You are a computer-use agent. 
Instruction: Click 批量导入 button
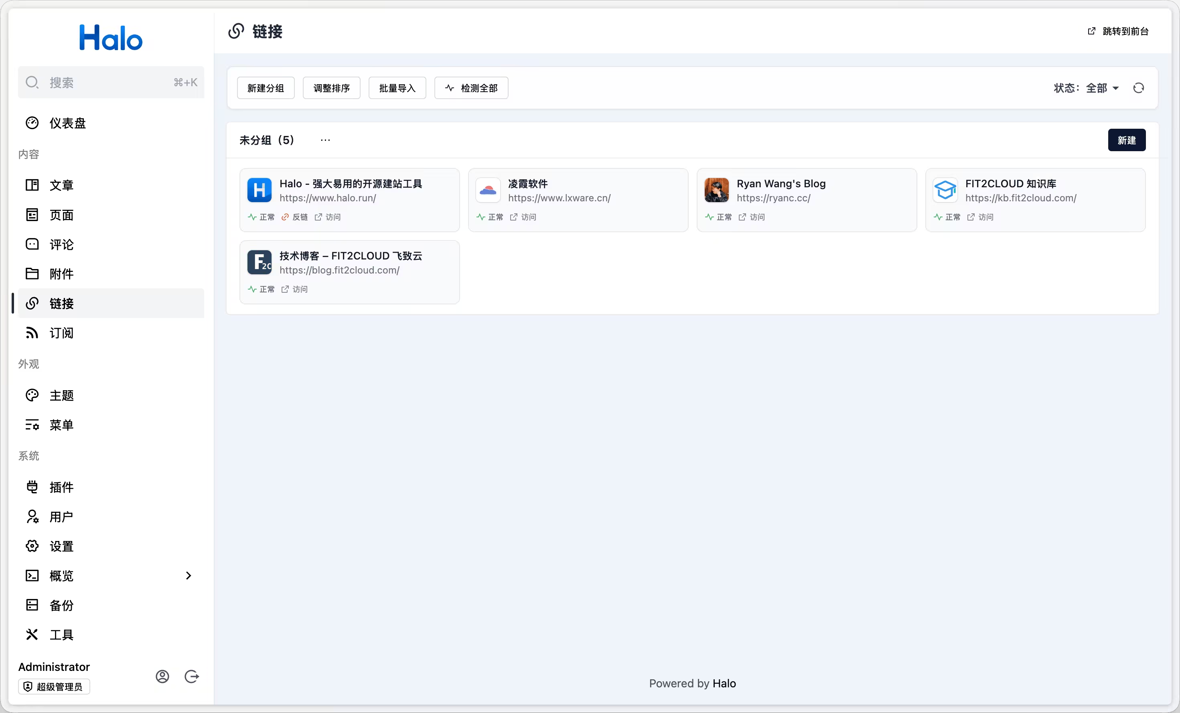[397, 88]
